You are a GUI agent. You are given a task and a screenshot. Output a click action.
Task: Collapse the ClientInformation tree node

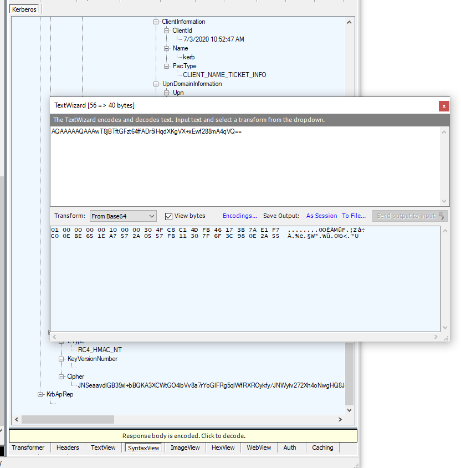[x=157, y=22]
